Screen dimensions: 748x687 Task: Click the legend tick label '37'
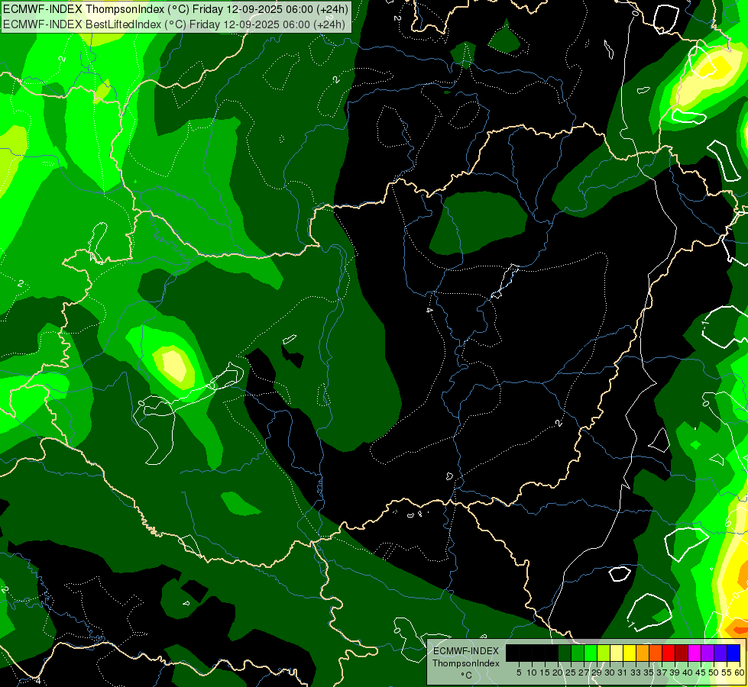coord(662,672)
